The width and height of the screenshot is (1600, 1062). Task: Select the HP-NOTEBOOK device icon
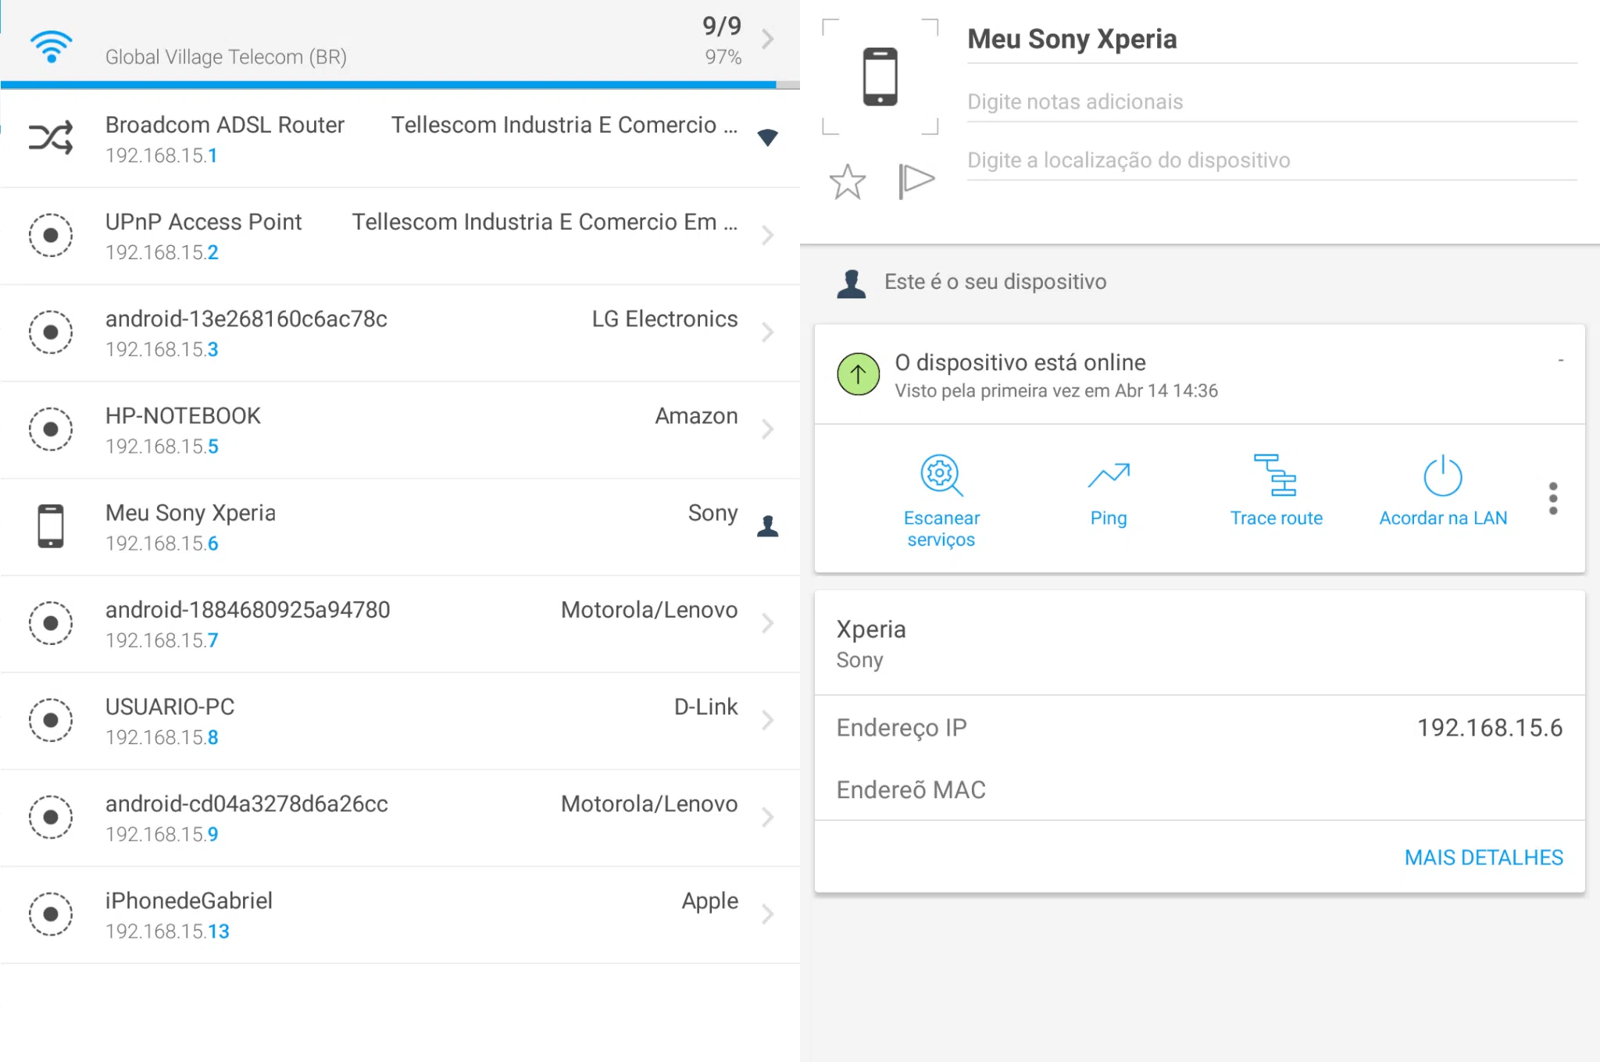pyautogui.click(x=51, y=429)
